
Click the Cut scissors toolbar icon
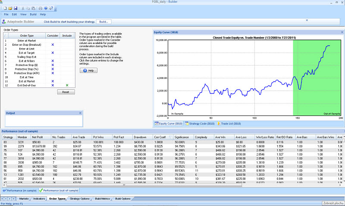22,8
